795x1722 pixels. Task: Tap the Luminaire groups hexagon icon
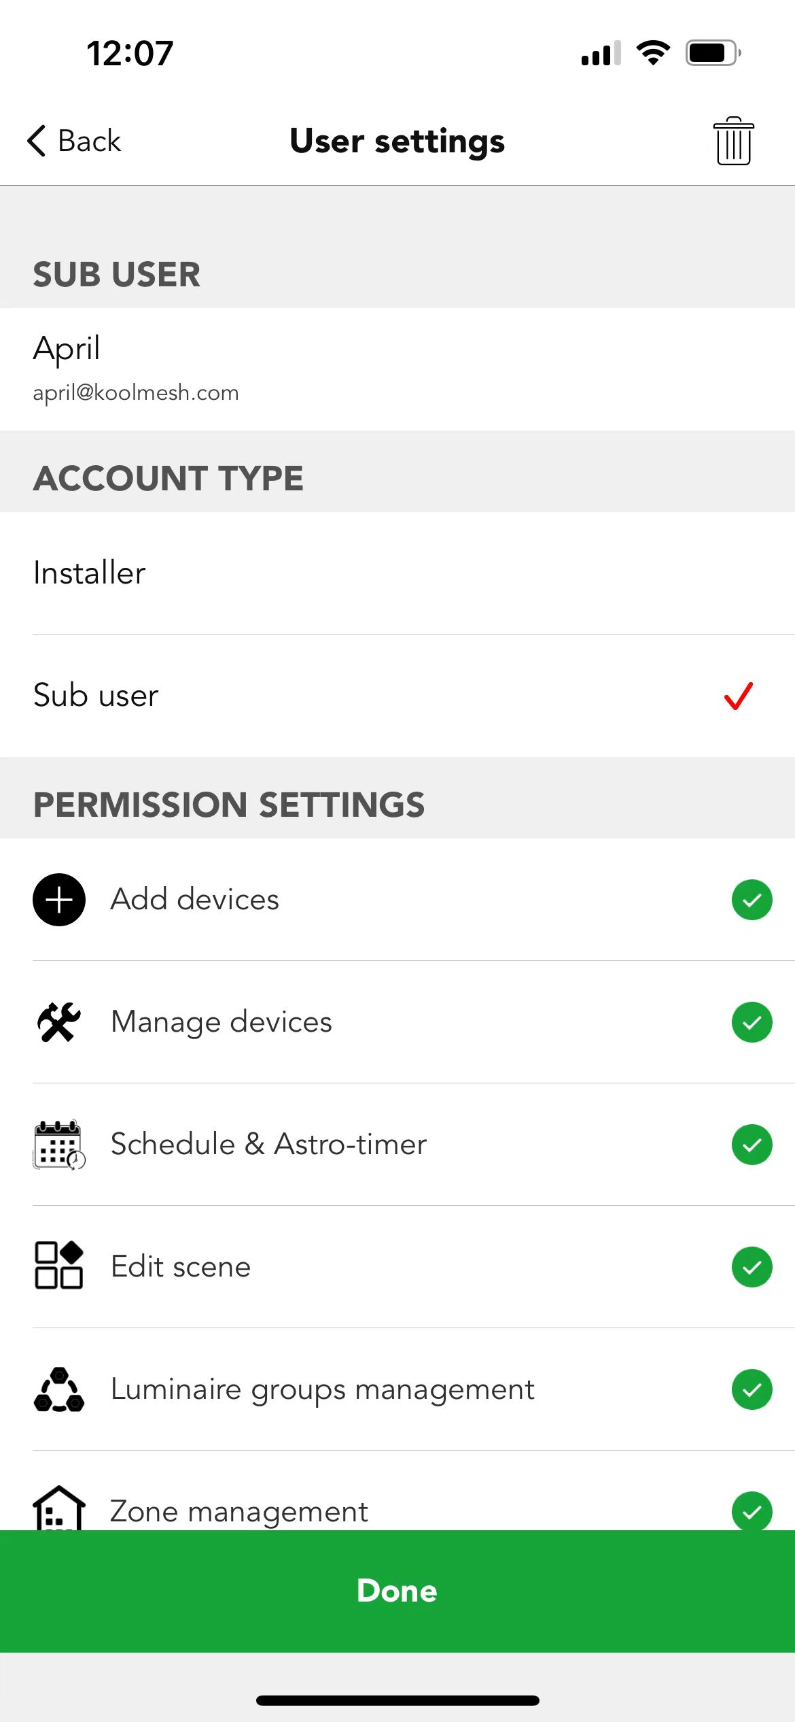[59, 1389]
